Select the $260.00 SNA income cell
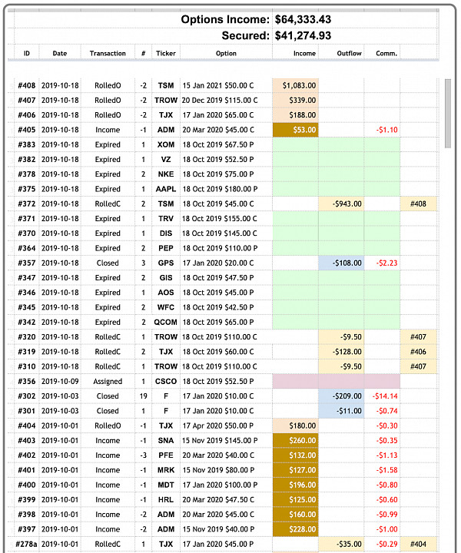The image size is (461, 553). [x=296, y=441]
